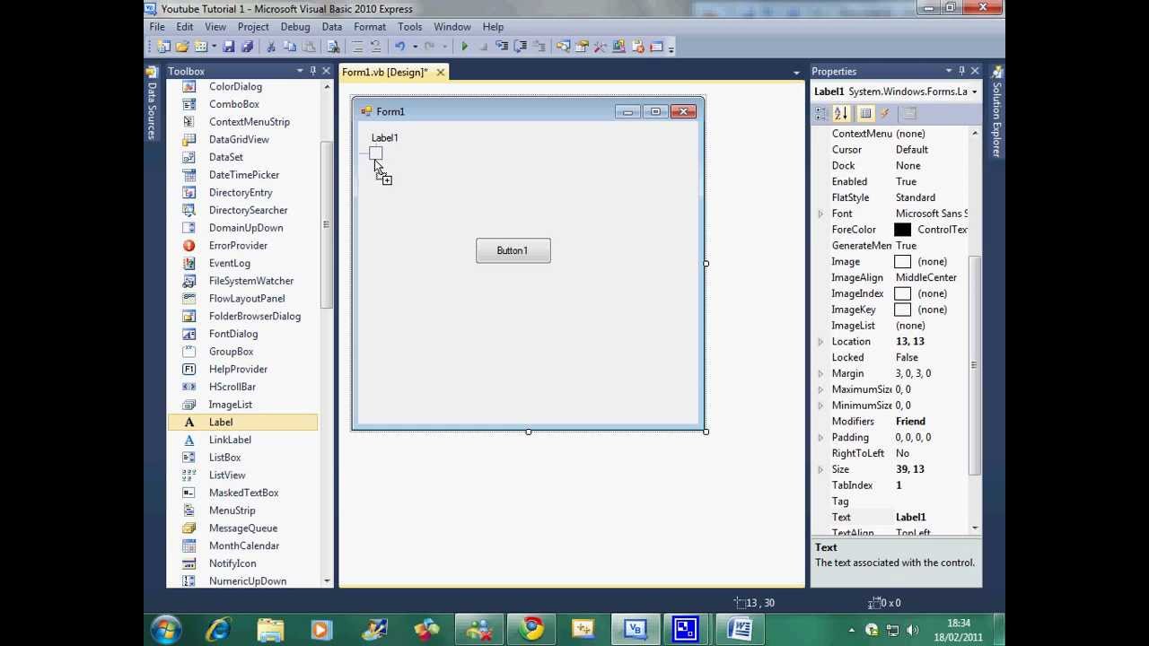Show Events with the lightning bolt icon

(885, 113)
